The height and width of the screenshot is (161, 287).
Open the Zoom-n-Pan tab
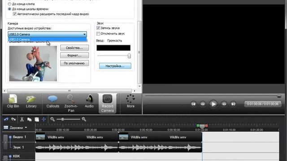coord(71,104)
